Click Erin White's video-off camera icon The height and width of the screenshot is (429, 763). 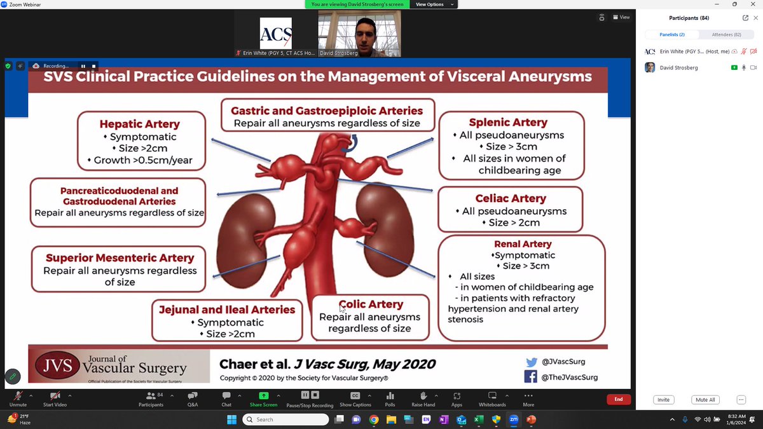click(x=753, y=51)
